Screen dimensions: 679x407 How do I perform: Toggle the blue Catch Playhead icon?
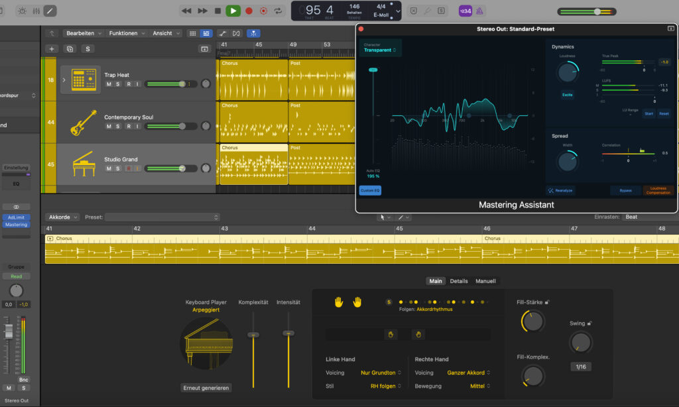tap(253, 33)
